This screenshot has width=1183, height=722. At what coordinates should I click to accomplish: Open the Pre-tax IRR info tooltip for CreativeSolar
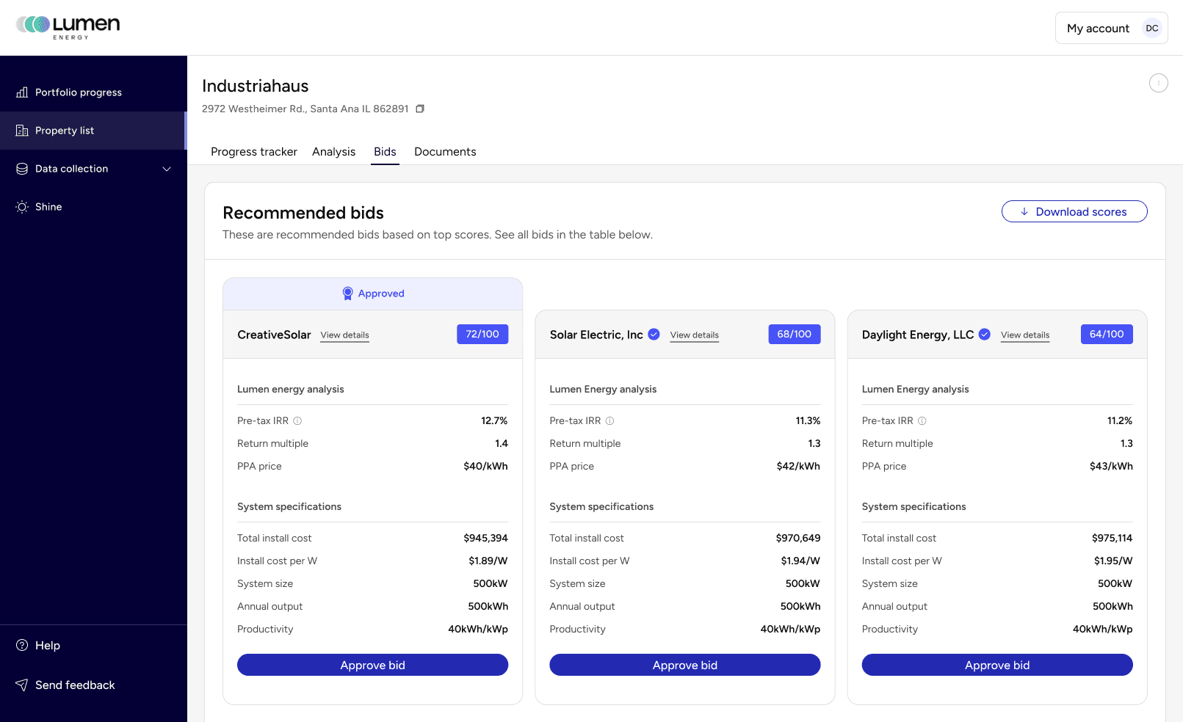[297, 420]
